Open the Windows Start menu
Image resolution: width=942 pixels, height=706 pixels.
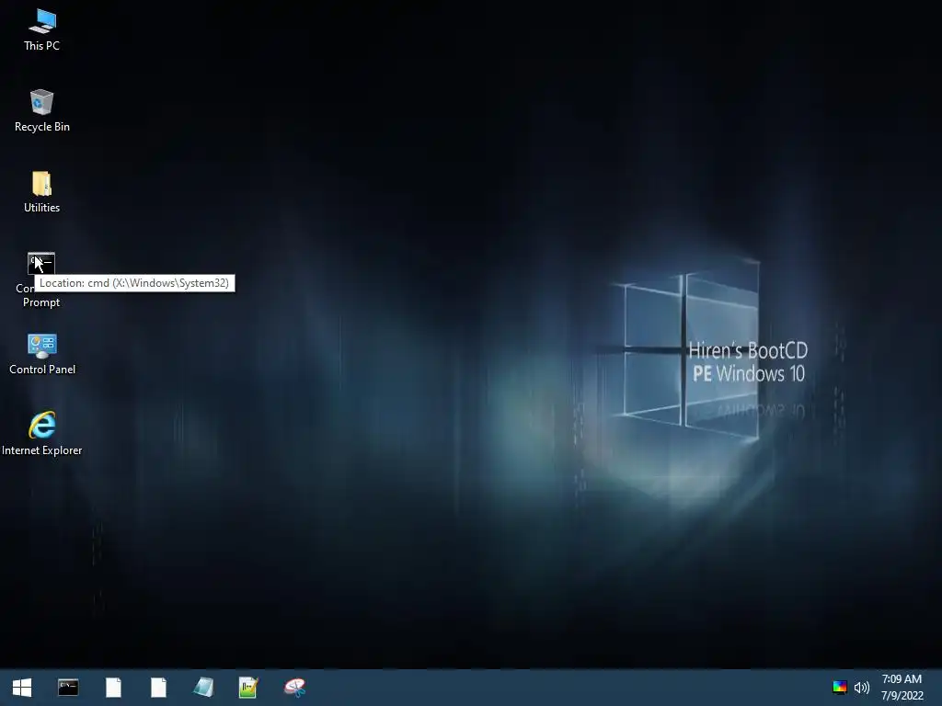coord(22,688)
